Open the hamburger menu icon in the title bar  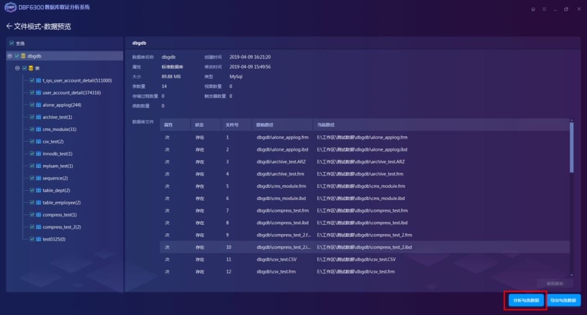pyautogui.click(x=544, y=9)
